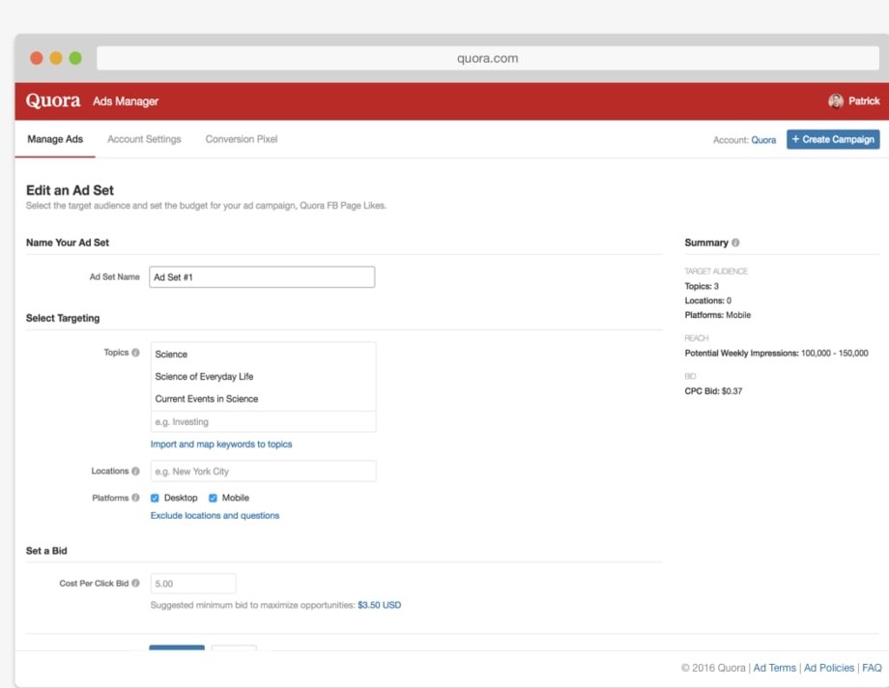Screen dimensions: 889x688
Task: Click the 'Edit an Ad Set' heading
Action: tap(70, 190)
